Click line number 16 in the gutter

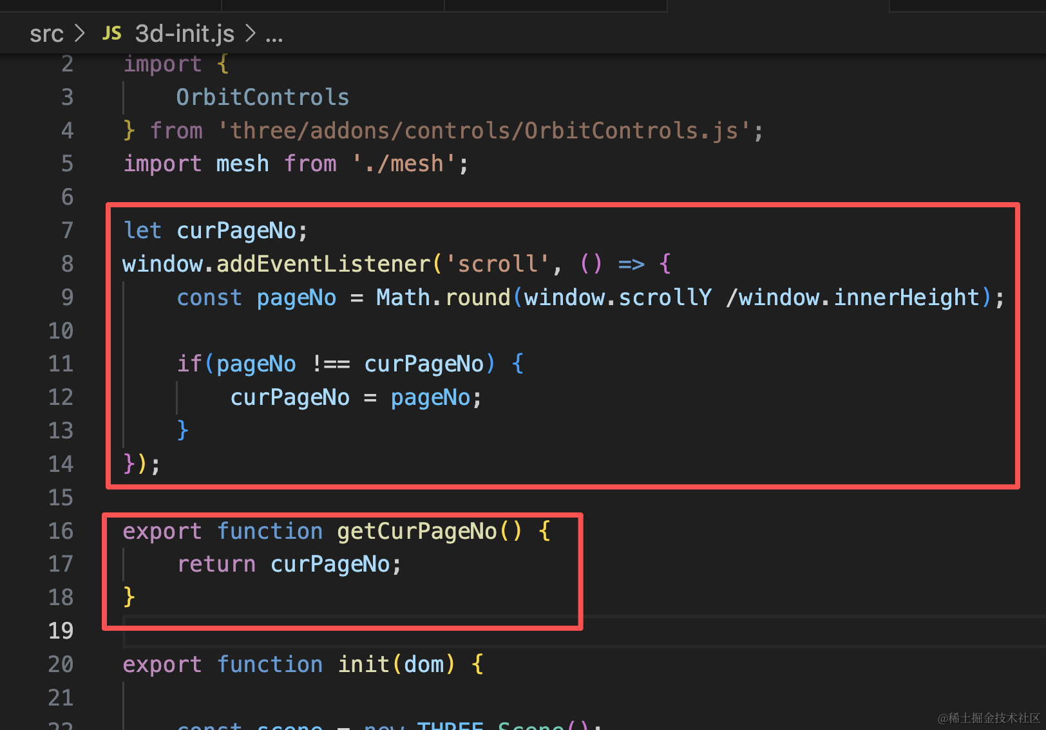coord(61,531)
